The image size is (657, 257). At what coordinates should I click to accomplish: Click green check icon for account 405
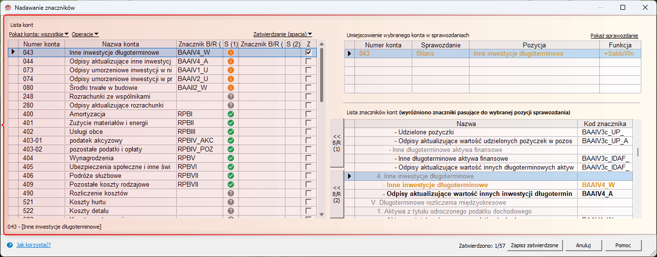231,167
